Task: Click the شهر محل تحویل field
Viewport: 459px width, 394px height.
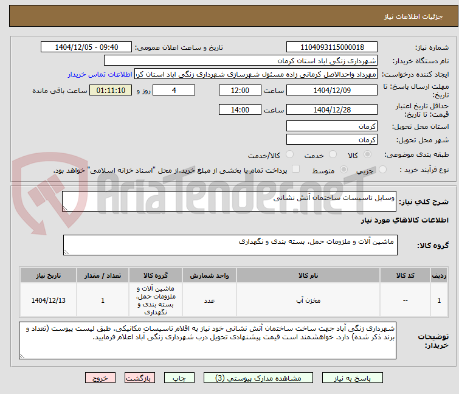Action: pos(332,140)
